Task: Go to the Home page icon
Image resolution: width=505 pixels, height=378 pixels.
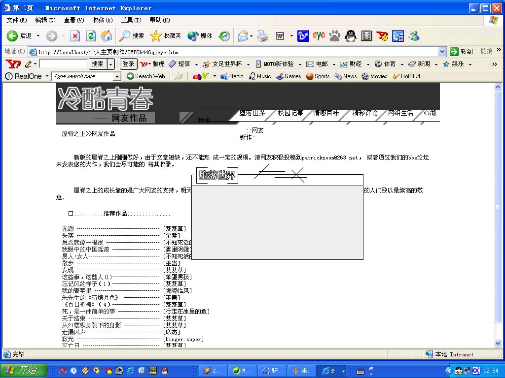Action: [106, 36]
